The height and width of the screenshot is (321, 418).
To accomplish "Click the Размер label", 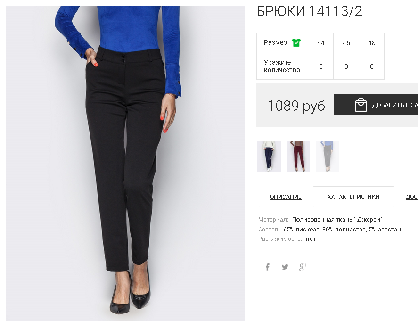I will (x=275, y=42).
